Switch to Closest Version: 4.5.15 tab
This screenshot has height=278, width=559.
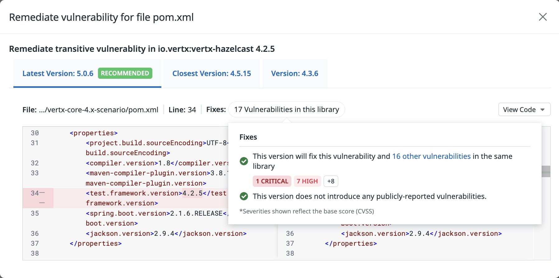(x=211, y=73)
